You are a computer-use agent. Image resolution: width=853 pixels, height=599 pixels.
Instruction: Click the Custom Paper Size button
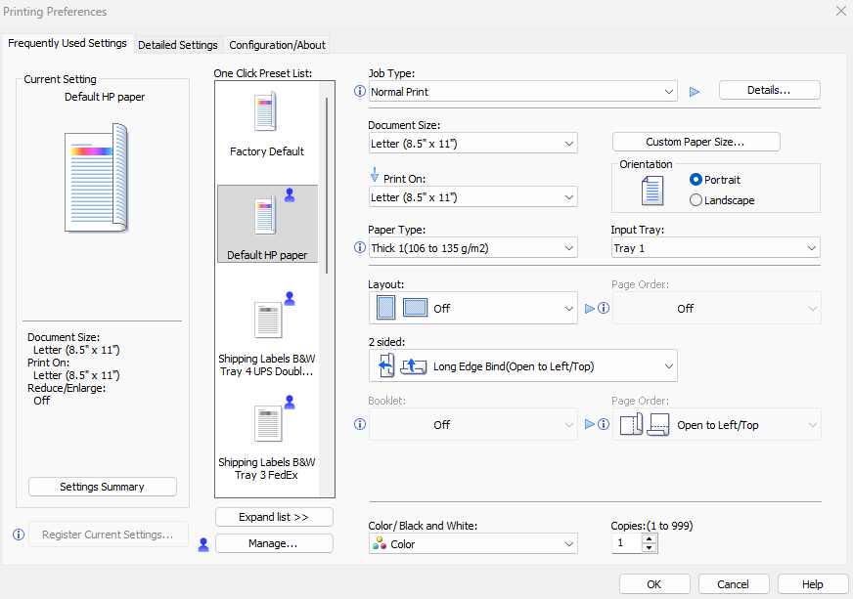(696, 142)
